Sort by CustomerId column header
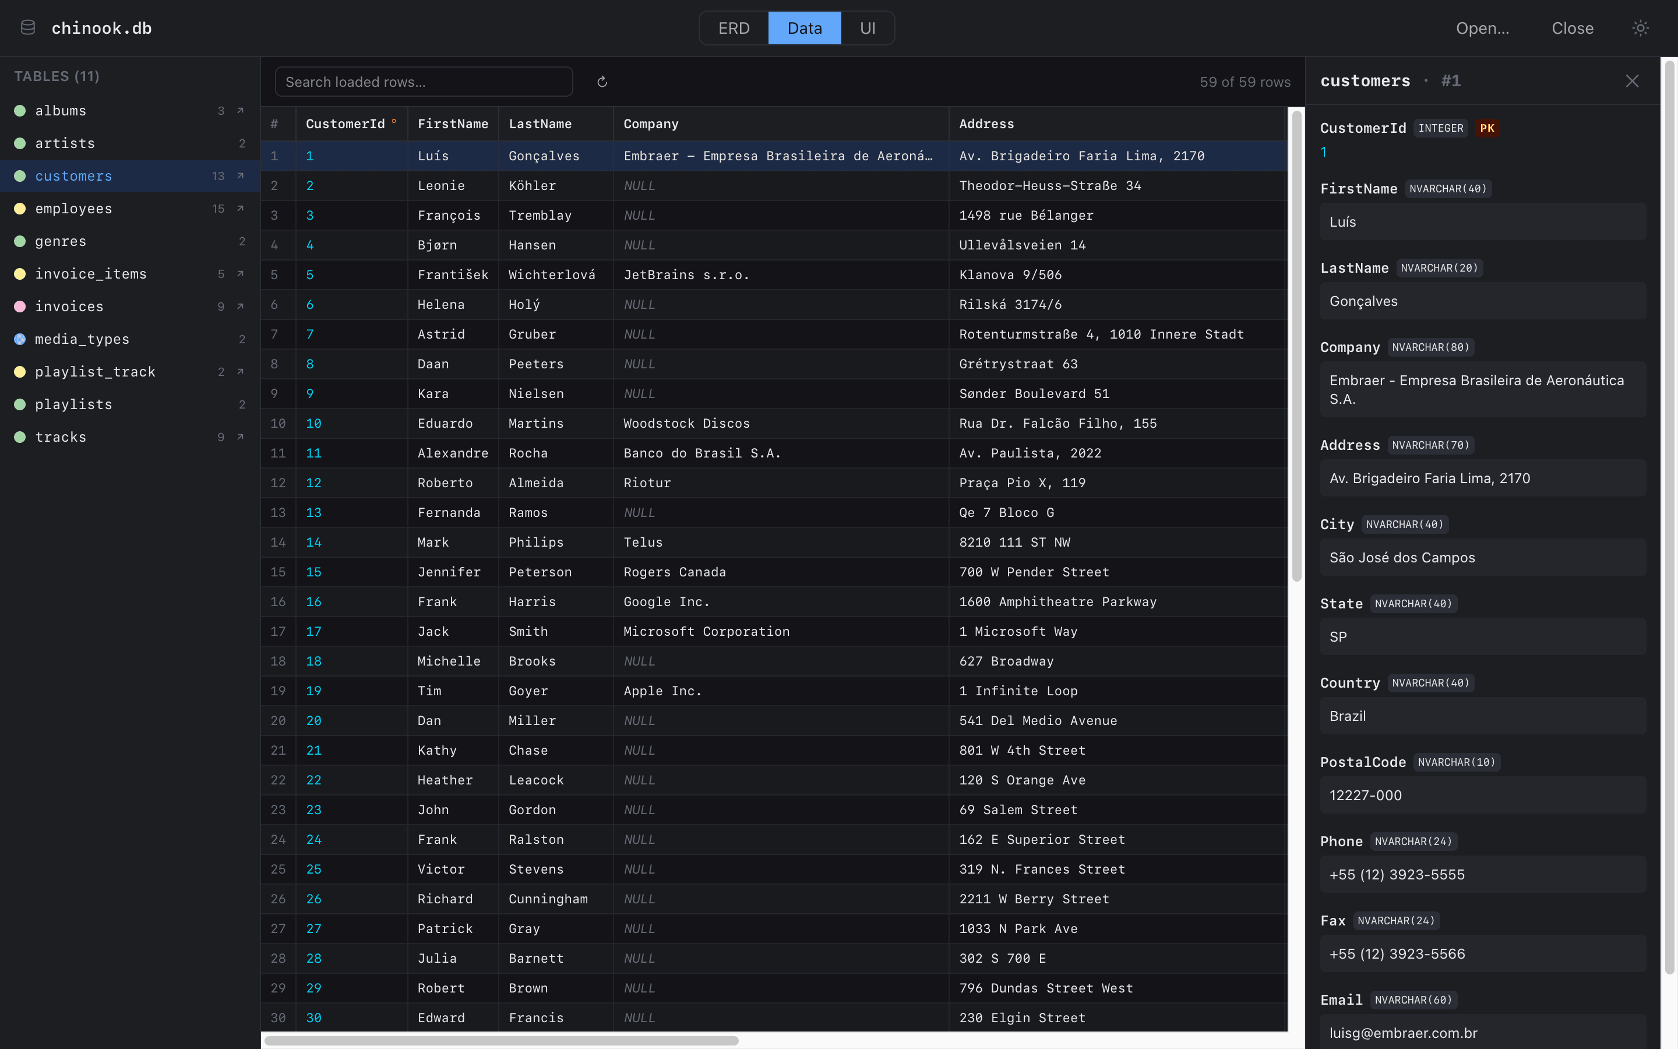 [x=351, y=124]
